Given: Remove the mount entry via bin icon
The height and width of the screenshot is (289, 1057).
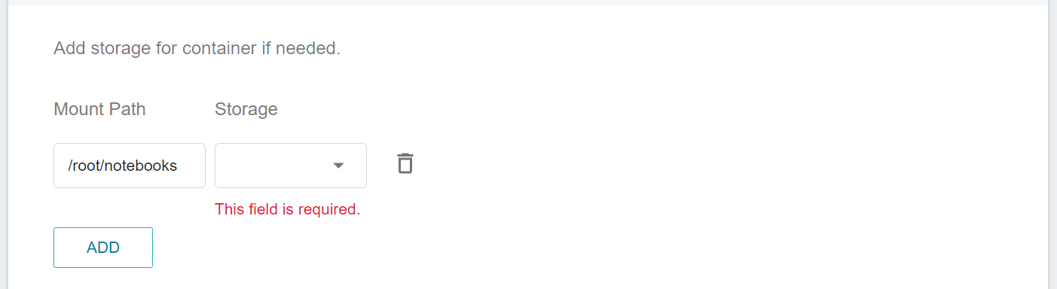Looking at the screenshot, I should 405,163.
